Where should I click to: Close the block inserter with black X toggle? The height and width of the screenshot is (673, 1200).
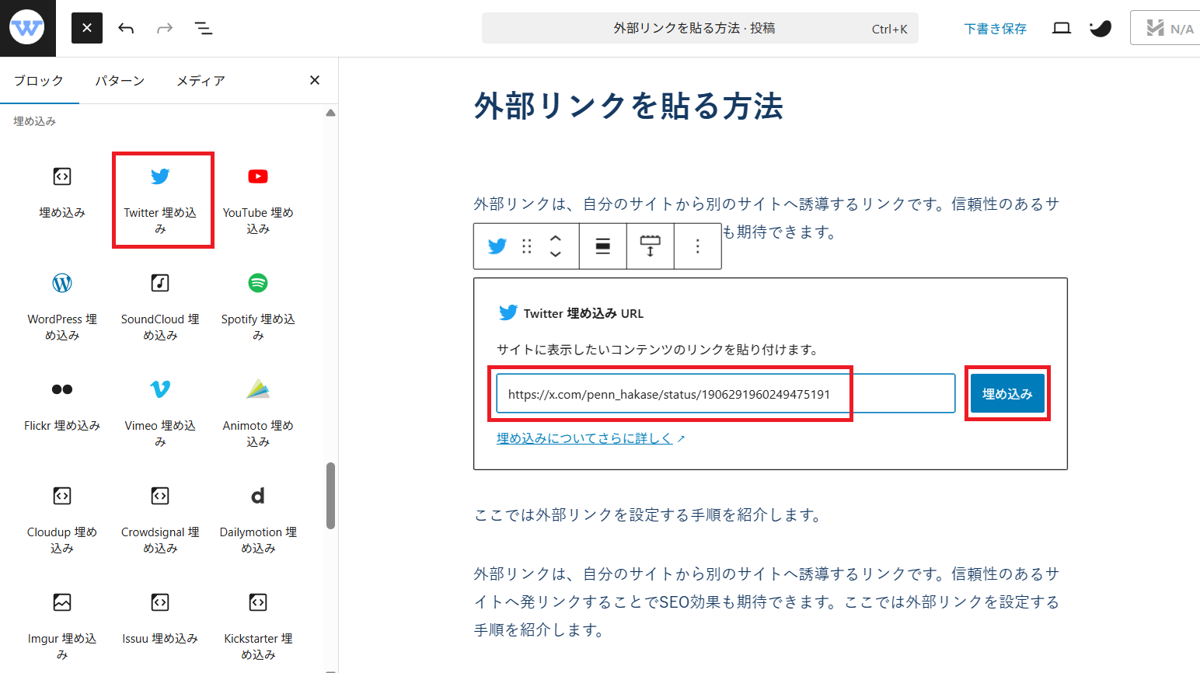pyautogui.click(x=87, y=28)
